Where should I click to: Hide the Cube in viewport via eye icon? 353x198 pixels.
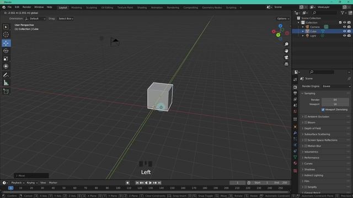[x=344, y=31]
